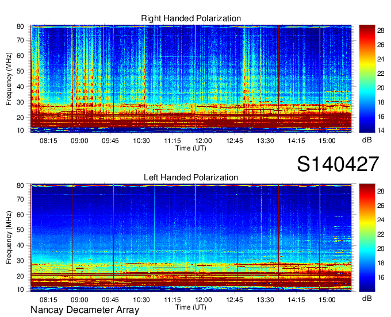
Task: Click 10:30 time tick of Left Handed plot
Action: (x=141, y=300)
